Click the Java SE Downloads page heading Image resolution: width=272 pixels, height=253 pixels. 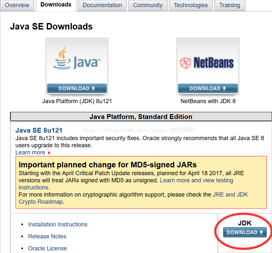51,27
